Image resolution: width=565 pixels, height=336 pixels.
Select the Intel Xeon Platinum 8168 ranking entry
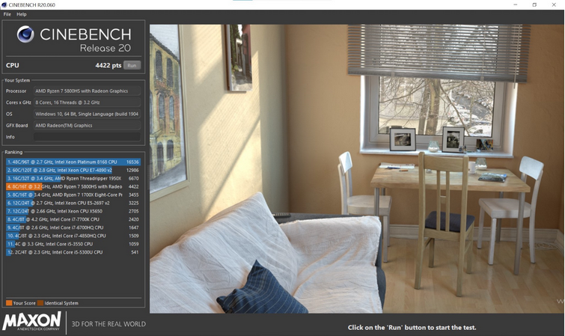pyautogui.click(x=73, y=161)
